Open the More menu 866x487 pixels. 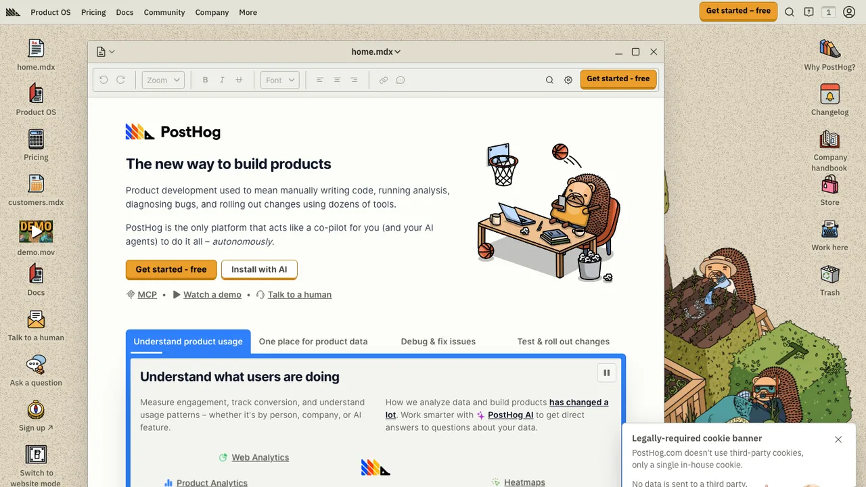coord(248,12)
